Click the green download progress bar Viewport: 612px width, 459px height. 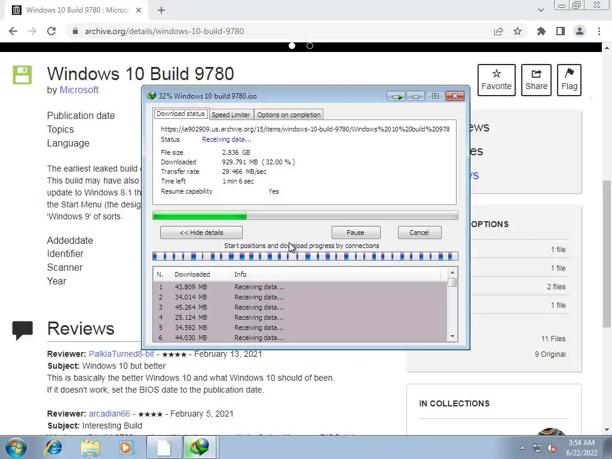(305, 215)
